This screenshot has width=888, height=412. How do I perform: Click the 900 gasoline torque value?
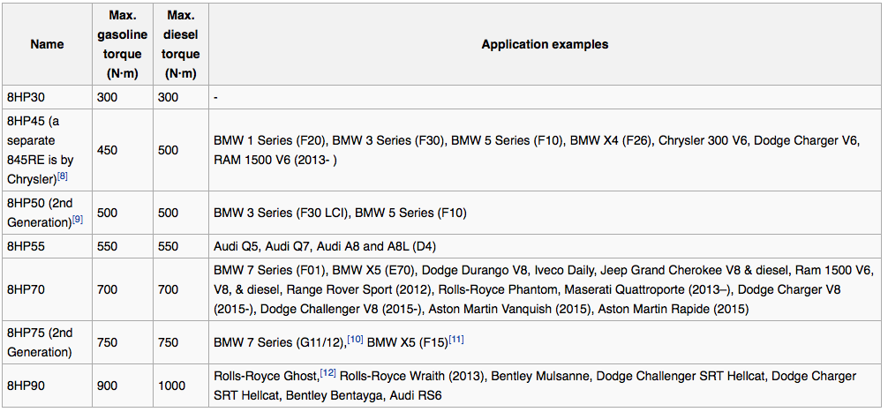point(108,386)
